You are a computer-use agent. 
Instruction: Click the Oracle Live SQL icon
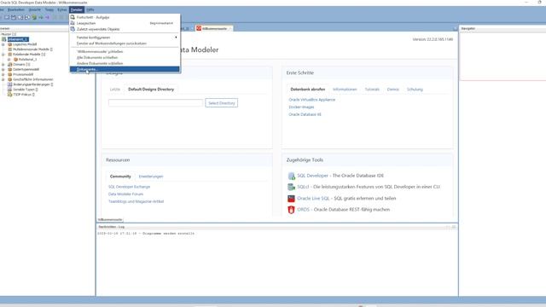pos(291,199)
